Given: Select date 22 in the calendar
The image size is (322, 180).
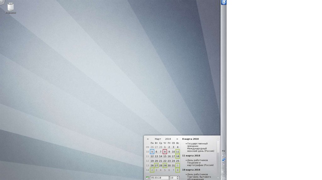Looking at the screenshot, I should point(165,161).
